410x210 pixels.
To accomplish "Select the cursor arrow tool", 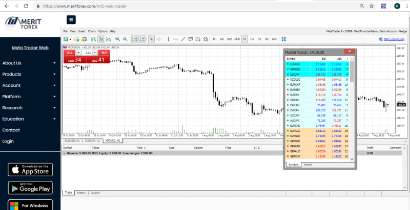I will click(151, 39).
